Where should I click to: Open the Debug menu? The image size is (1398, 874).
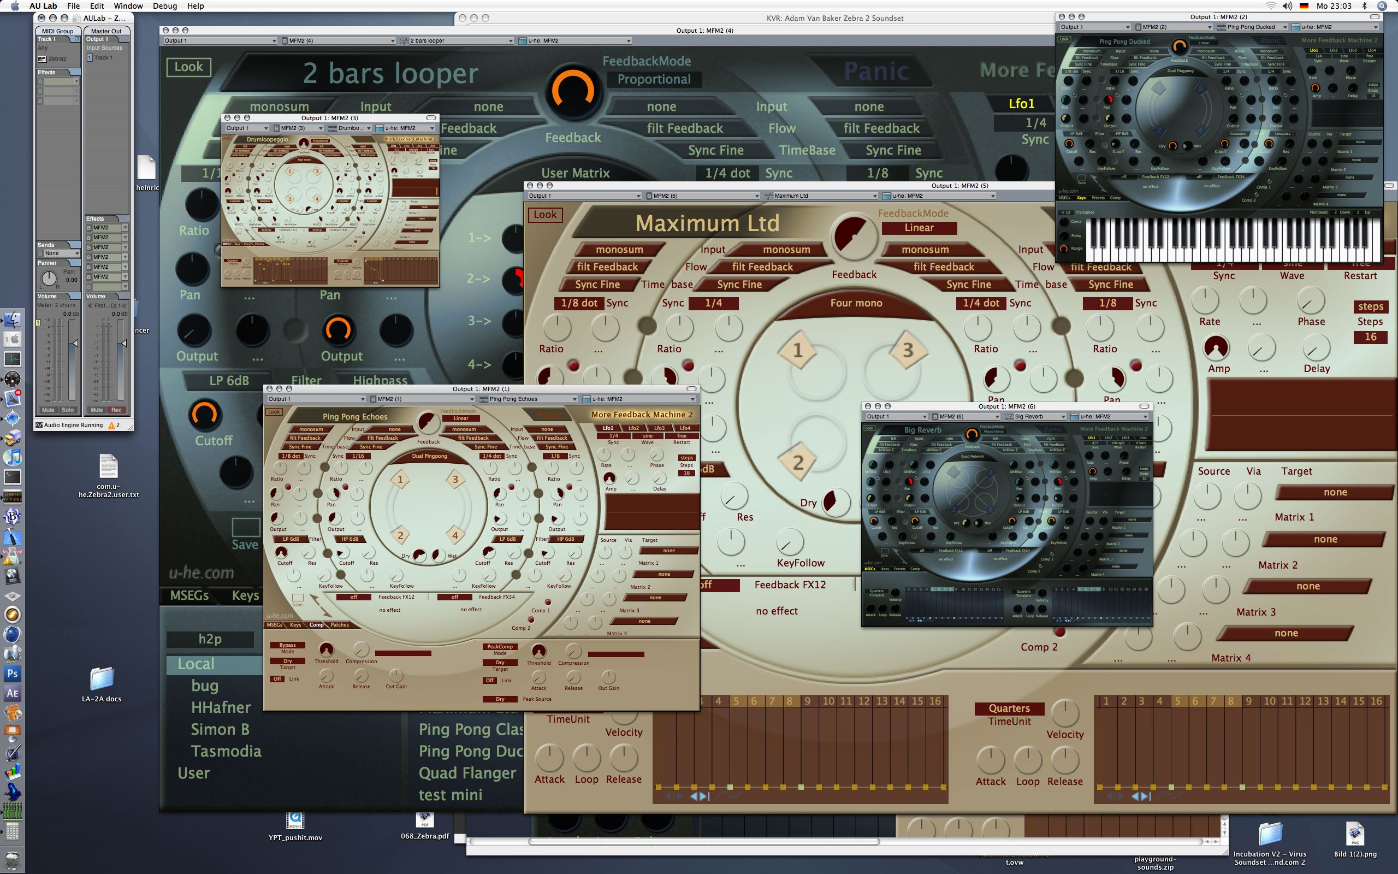[164, 6]
